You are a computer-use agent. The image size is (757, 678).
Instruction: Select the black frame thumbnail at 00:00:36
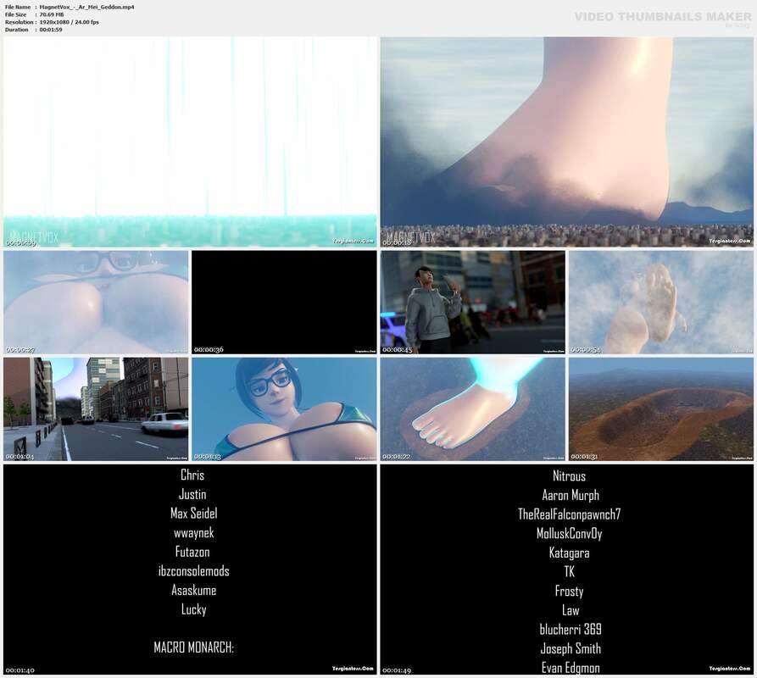coord(284,302)
